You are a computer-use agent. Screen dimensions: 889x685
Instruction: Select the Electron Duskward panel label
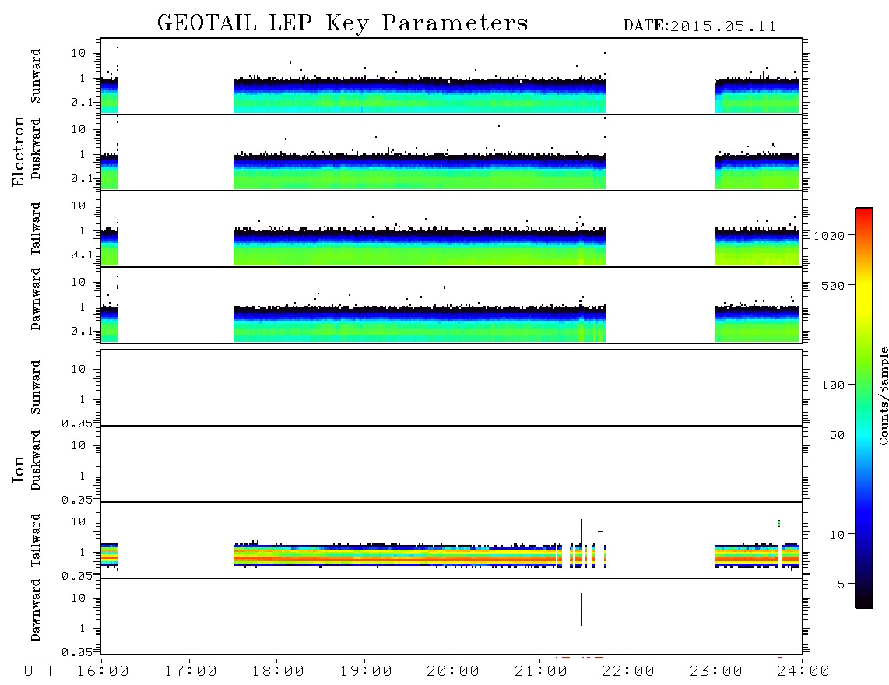pos(36,149)
